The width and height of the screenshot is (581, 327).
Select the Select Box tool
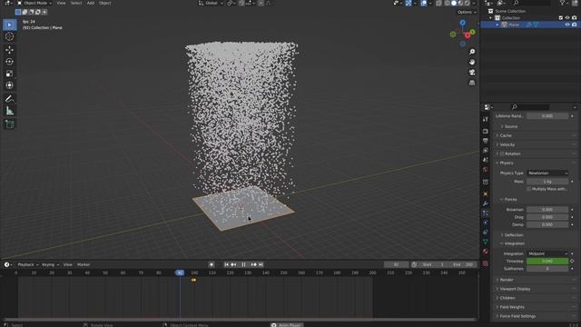[x=10, y=25]
